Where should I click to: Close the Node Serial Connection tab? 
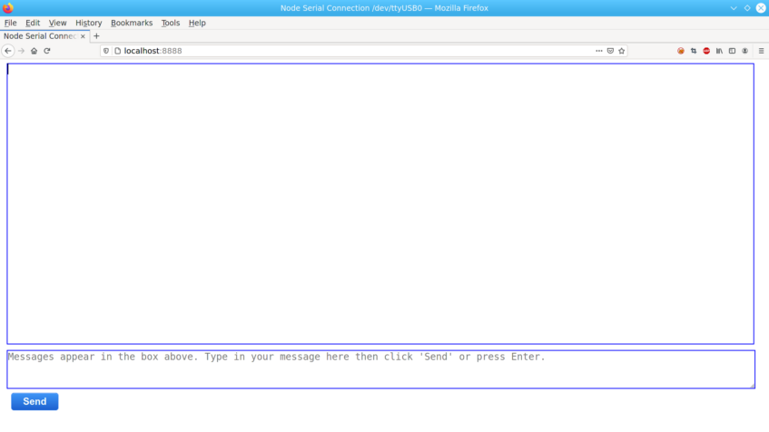83,36
